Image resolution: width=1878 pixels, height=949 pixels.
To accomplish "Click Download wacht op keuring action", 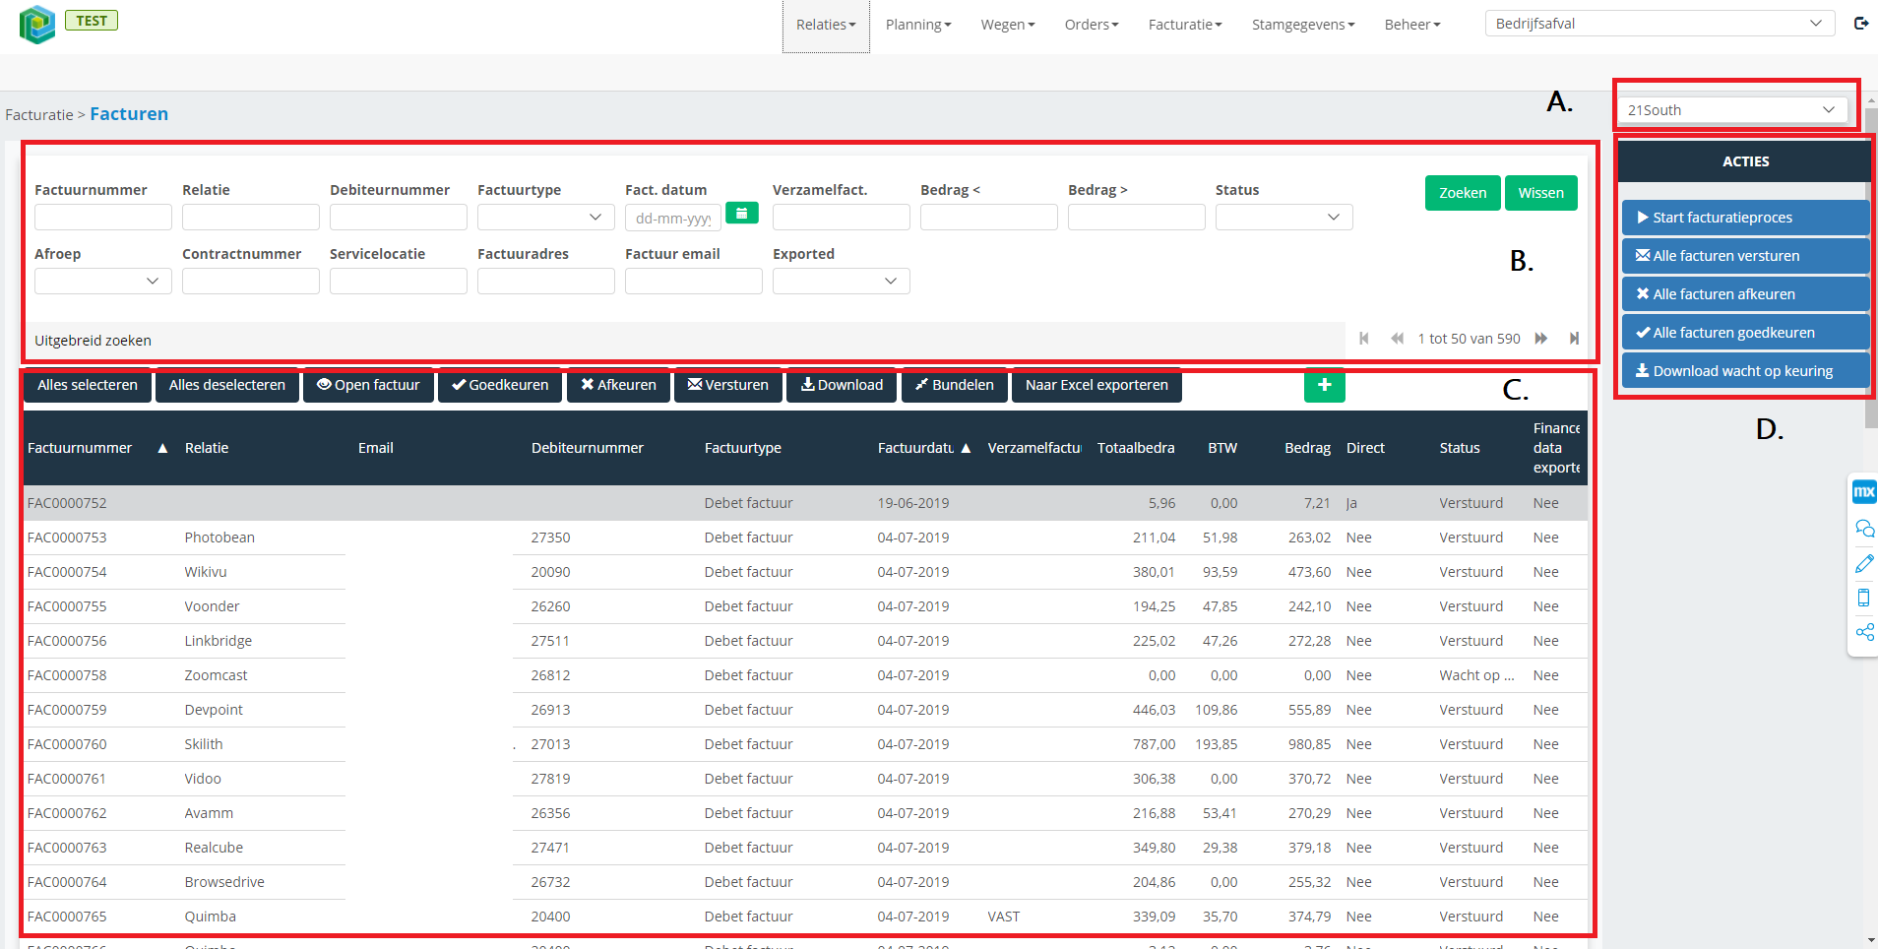I will [1745, 371].
